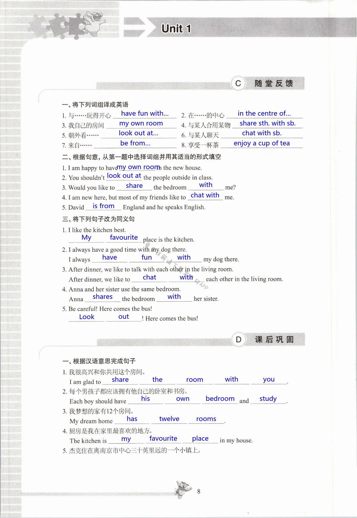Click the answer 'shares' after Anna
This screenshot has height=518, width=357.
(102, 296)
